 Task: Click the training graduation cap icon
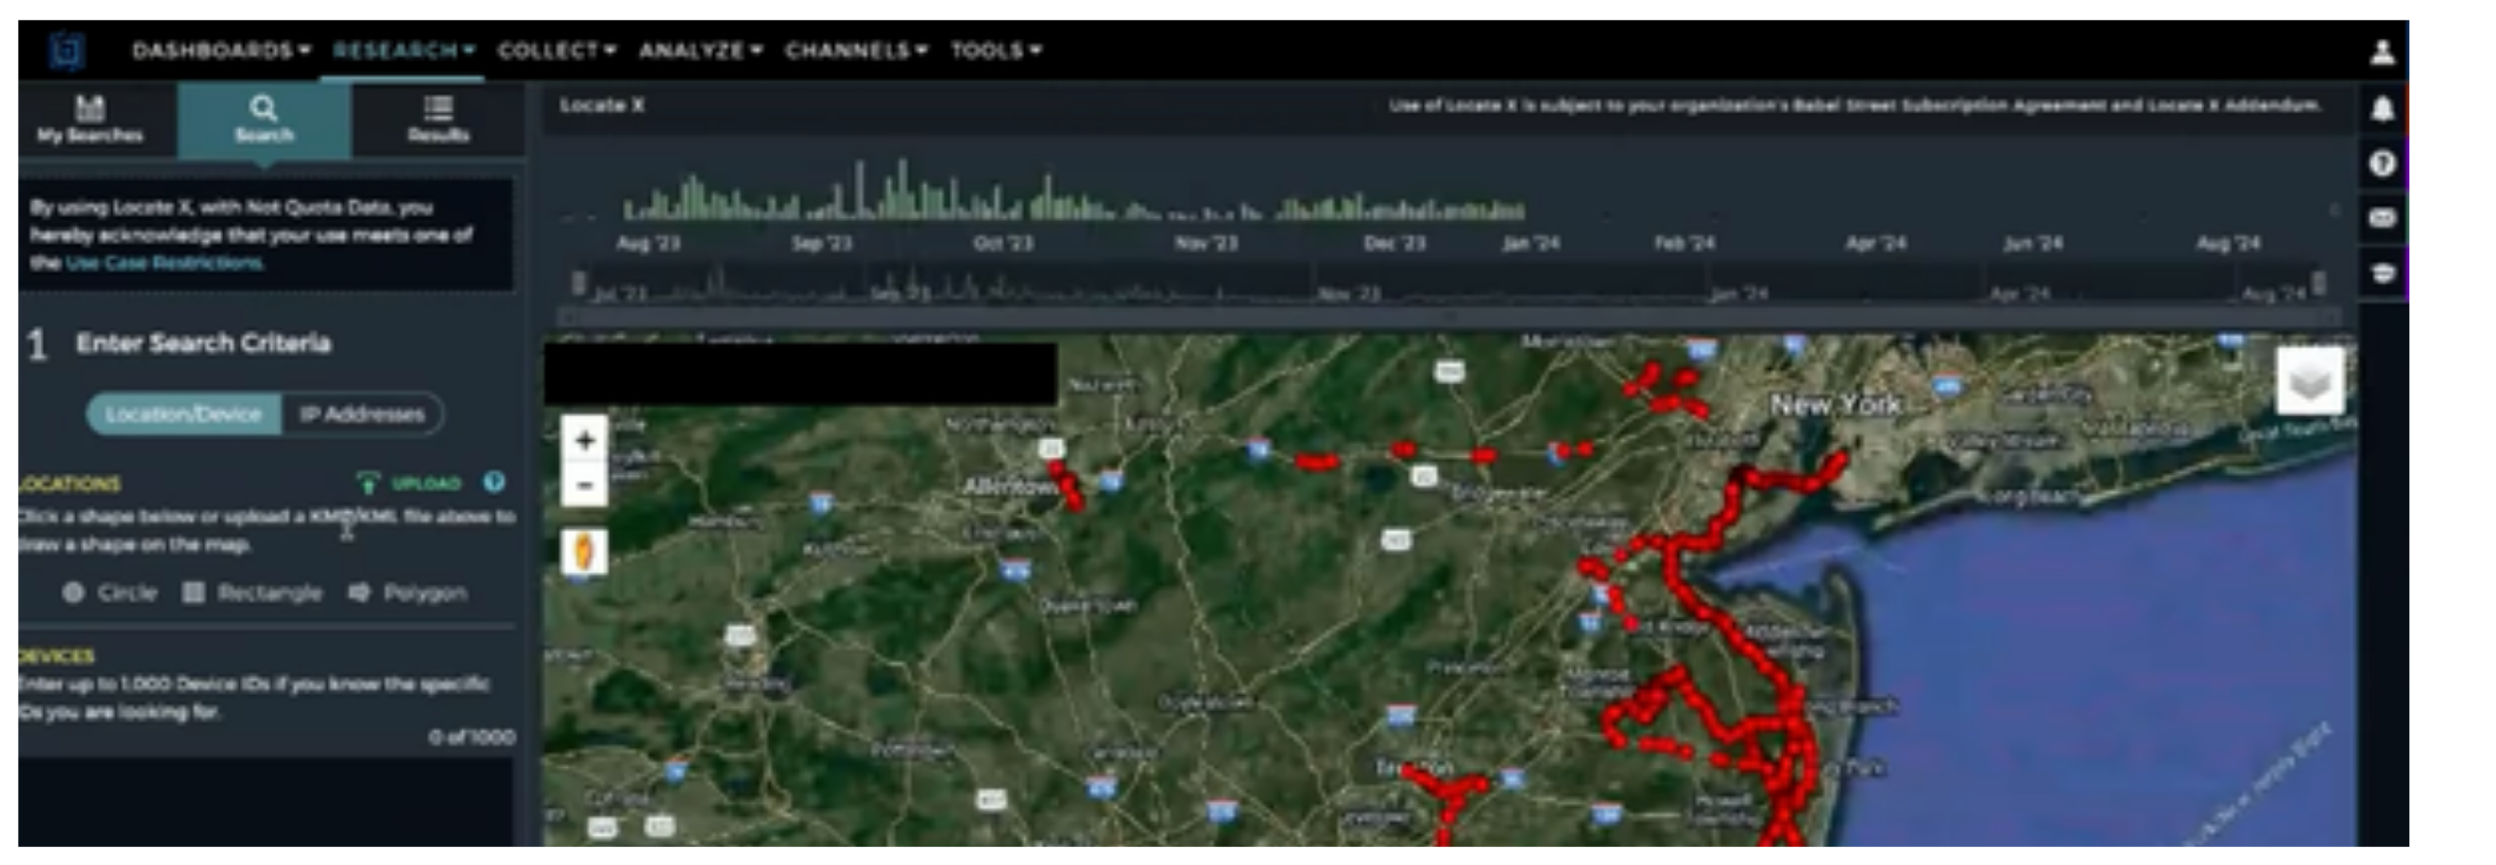click(x=2382, y=273)
